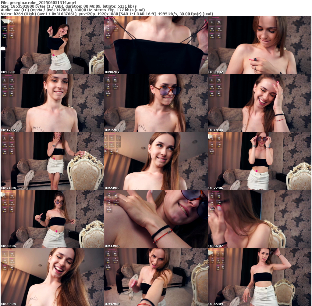
Task: Click the last frame at 00:45:09
Action: pos(260,277)
